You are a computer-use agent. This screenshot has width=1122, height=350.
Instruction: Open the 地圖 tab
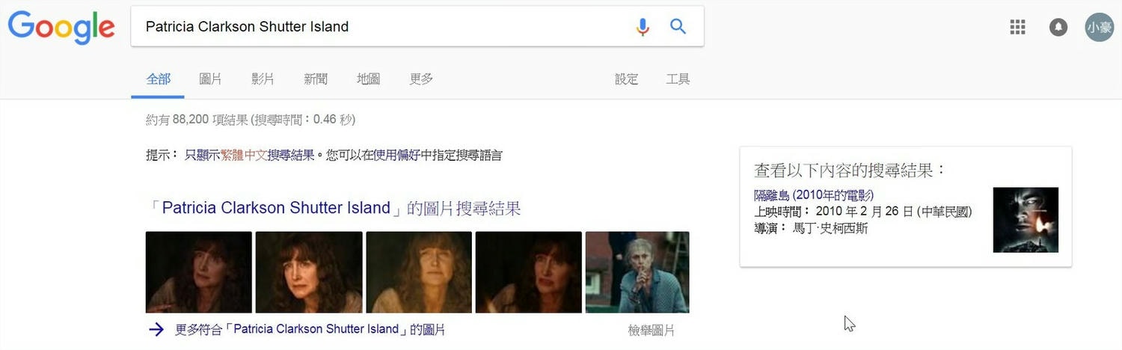tap(368, 79)
